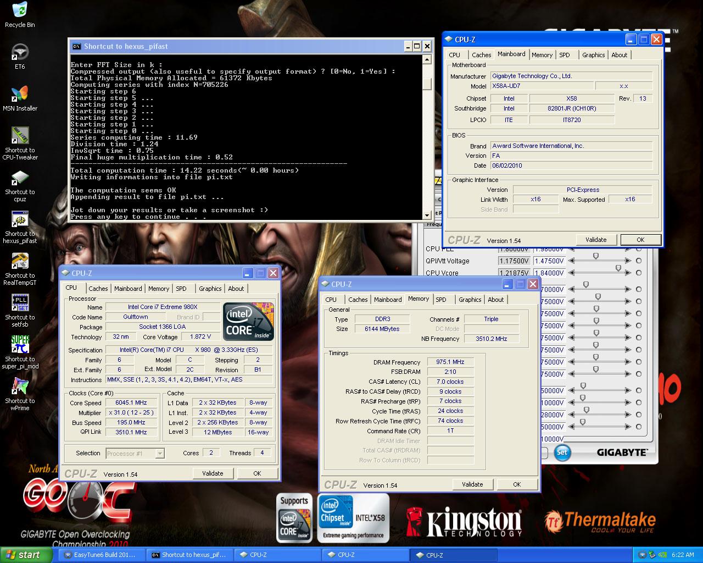Open Caches tab in CPU-Z CPU window
703x563 pixels.
[x=98, y=289]
